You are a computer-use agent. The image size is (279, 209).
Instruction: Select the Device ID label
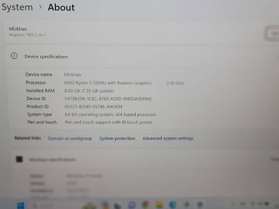tap(36, 99)
